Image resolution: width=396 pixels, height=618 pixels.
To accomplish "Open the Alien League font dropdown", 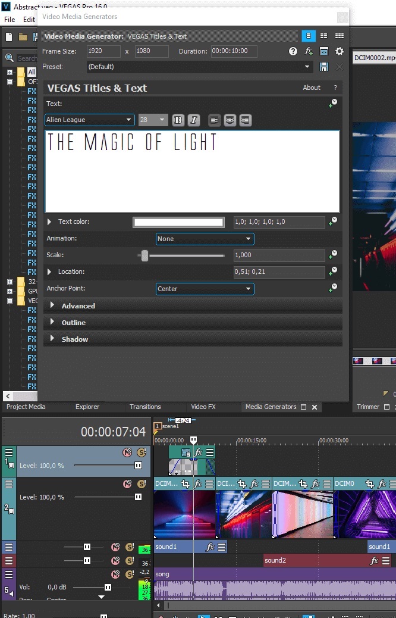I will pos(89,120).
